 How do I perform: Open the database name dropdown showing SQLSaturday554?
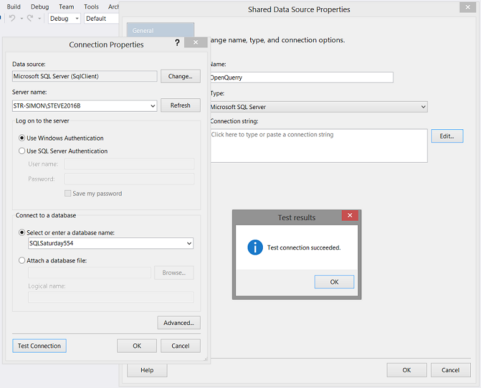pos(189,244)
